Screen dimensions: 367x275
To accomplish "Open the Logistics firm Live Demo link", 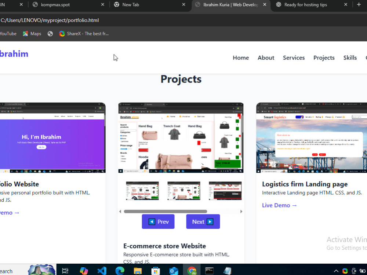I will pos(279,205).
